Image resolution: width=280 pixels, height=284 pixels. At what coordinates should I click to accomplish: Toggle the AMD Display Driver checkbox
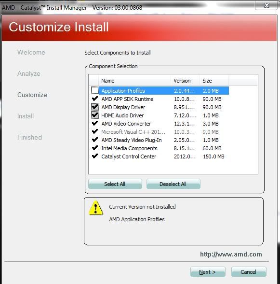95,107
